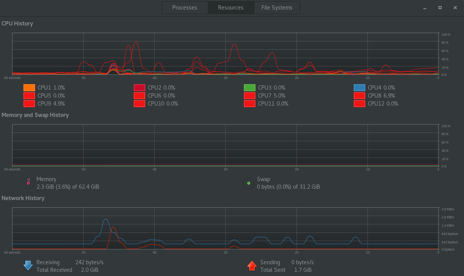Click the CPU7 color swatch
The height and width of the screenshot is (276, 464).
tap(250, 96)
